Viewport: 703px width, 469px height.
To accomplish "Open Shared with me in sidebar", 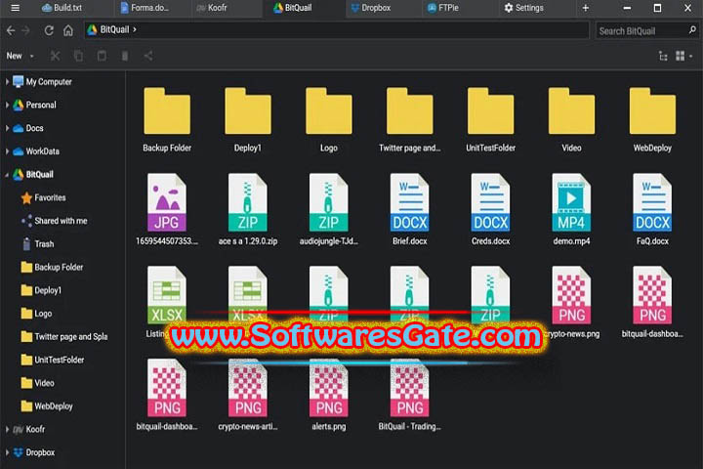I will (x=55, y=221).
